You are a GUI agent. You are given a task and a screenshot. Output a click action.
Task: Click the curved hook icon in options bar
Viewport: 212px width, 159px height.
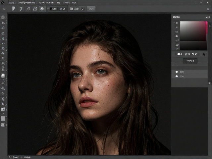tap(21, 9)
